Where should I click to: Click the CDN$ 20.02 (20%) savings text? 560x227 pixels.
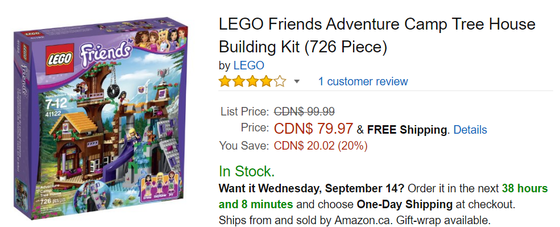[x=320, y=146]
